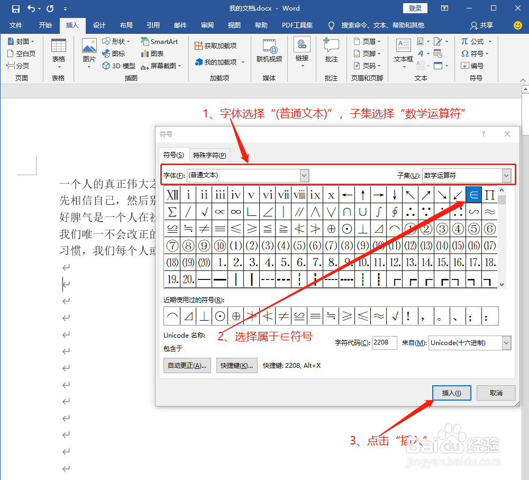The height and width of the screenshot is (480, 529).
Task: Switch to 特殊字符(P) tab in dialog
Action: pos(209,155)
